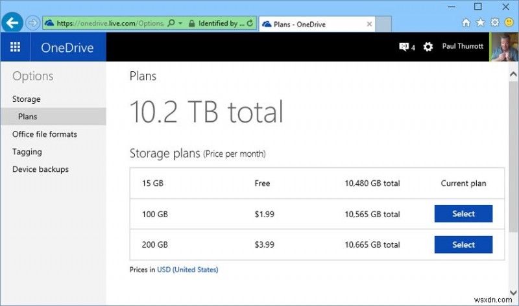Refresh the page with reload icon

(x=250, y=23)
